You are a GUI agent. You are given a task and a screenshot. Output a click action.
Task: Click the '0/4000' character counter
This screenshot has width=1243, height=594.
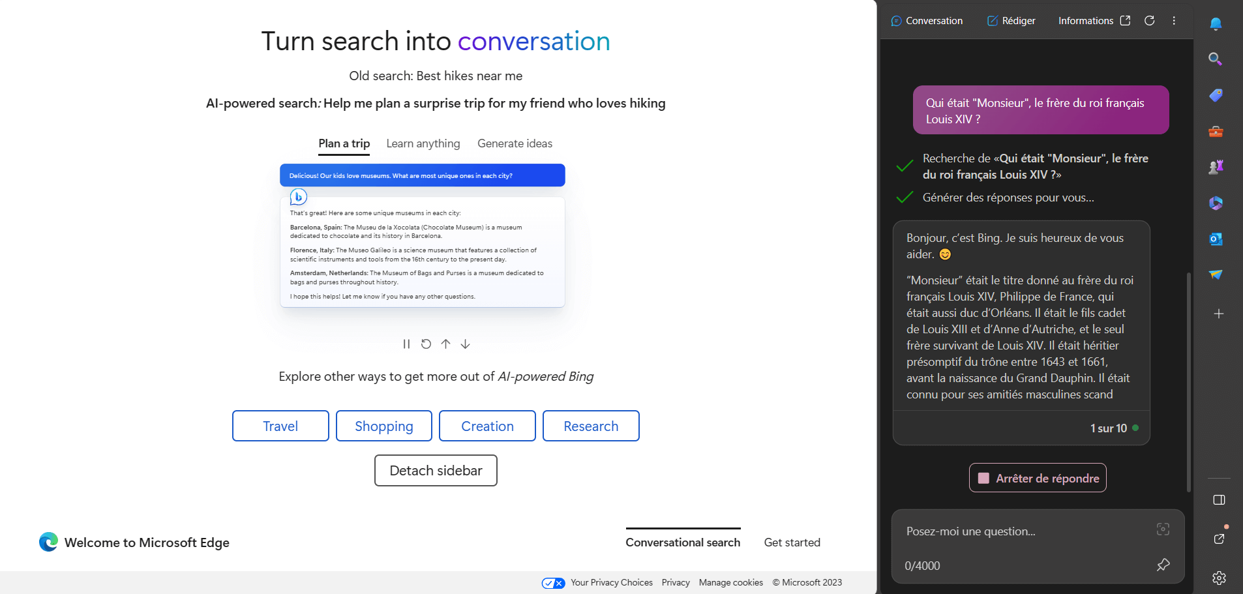[x=922, y=566]
